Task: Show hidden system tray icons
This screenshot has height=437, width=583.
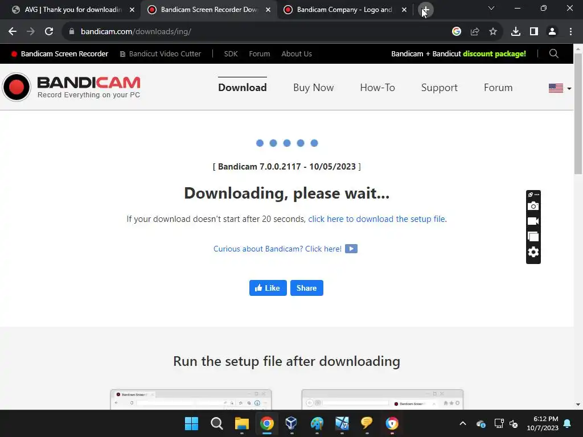Action: pyautogui.click(x=462, y=423)
